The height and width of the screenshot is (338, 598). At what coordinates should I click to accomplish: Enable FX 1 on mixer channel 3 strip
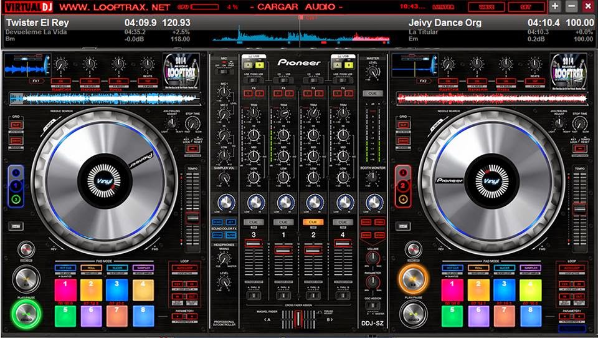(x=249, y=93)
